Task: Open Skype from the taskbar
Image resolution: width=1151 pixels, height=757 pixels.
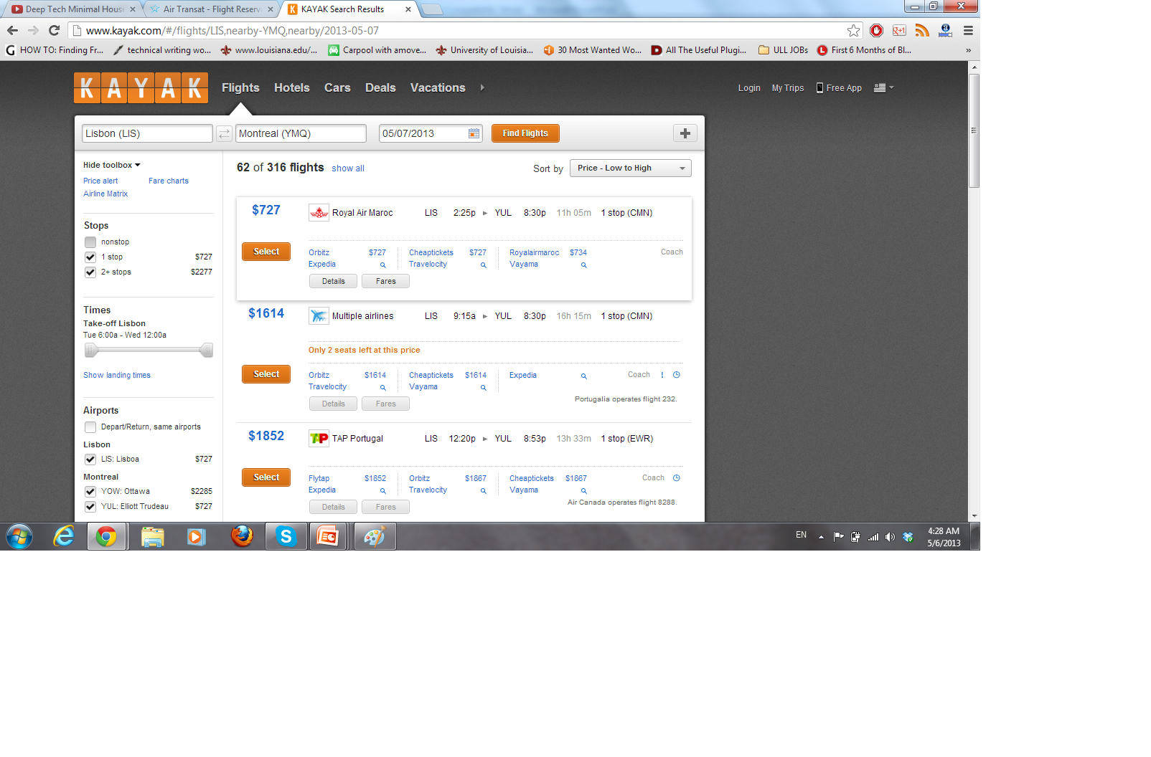Action: click(286, 536)
